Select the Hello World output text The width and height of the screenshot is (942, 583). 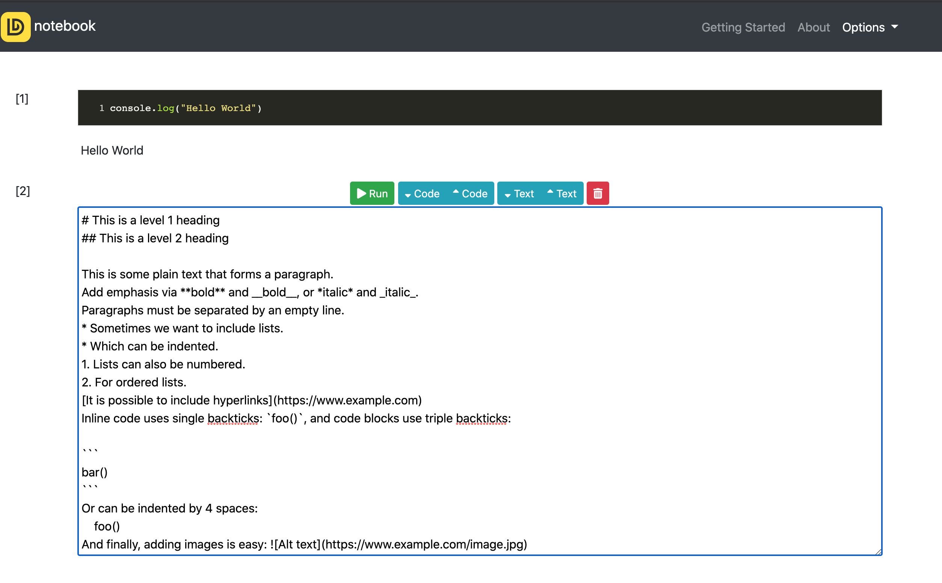coord(112,150)
